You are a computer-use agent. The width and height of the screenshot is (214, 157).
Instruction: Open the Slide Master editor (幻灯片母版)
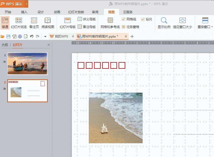[x=68, y=22]
